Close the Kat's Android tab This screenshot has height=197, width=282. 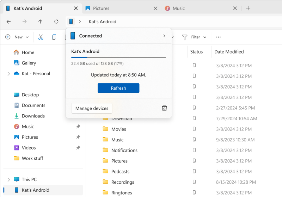(76, 8)
